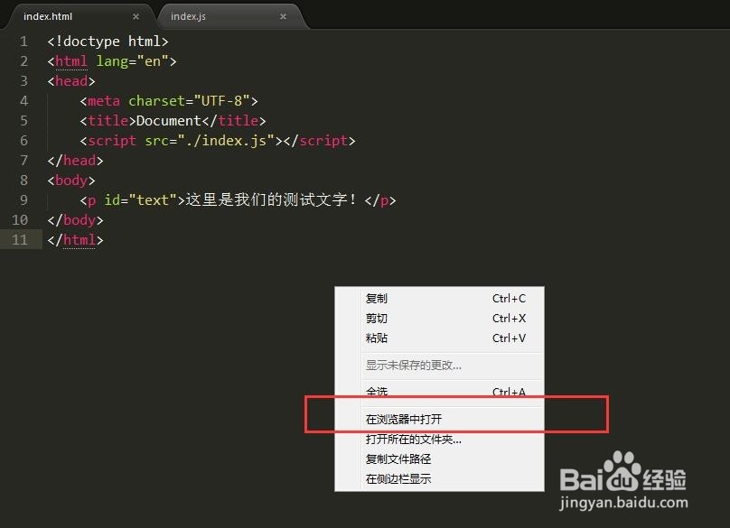This screenshot has width=730, height=528.
Task: Click the closing </body> tag
Action: (x=75, y=220)
